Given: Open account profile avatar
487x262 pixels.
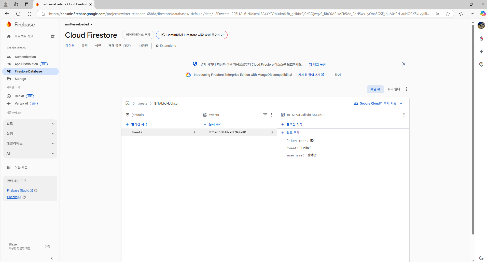Looking at the screenshot, I should pos(481,25).
